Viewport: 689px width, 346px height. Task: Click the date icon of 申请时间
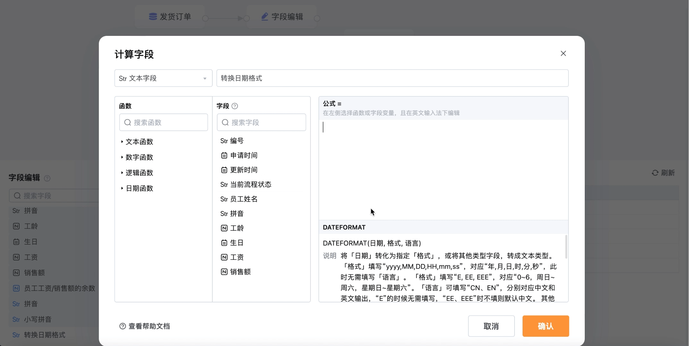(224, 155)
